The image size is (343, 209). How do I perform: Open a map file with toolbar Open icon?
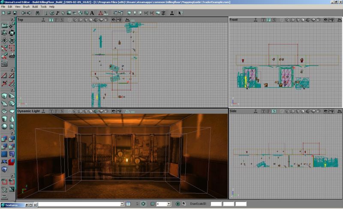point(9,13)
